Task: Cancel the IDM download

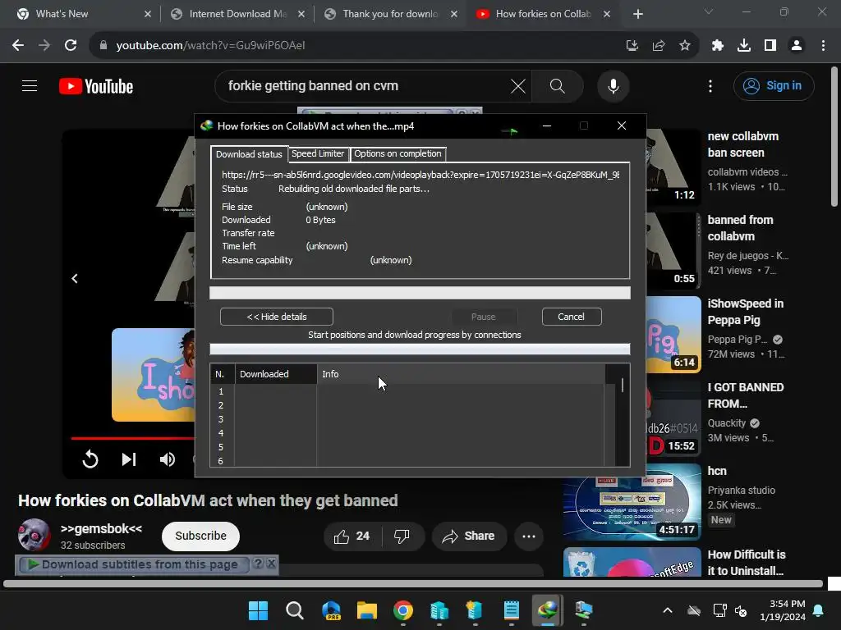Action: pos(572,317)
